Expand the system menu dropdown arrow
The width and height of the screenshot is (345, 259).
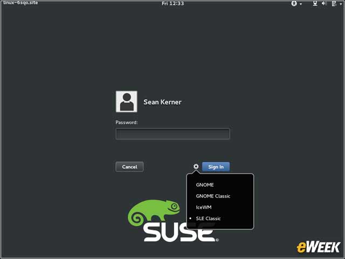click(341, 4)
